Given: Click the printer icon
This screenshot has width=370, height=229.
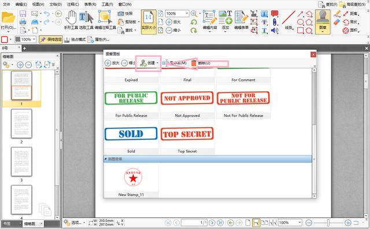Looking at the screenshot, I should click(23, 22).
